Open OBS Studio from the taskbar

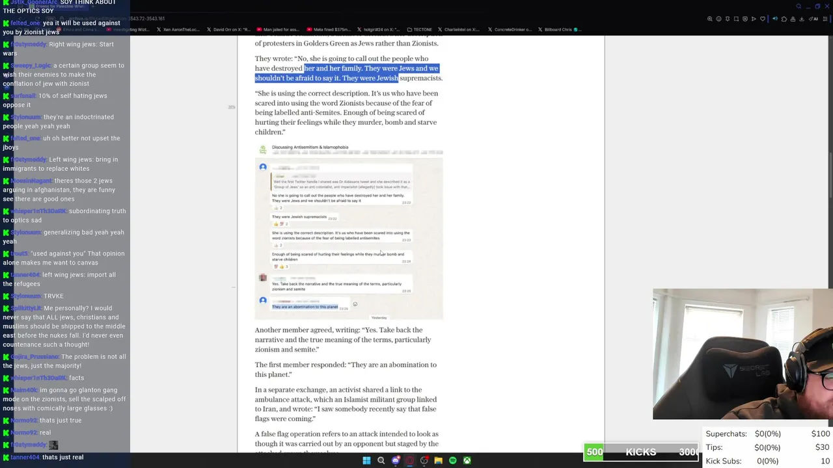click(424, 460)
